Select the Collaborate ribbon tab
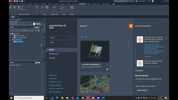This screenshot has height=100, width=178. pos(82,4)
